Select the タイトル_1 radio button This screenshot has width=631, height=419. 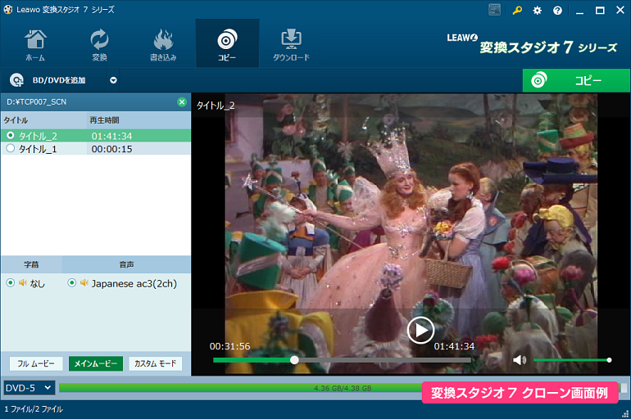(x=11, y=149)
